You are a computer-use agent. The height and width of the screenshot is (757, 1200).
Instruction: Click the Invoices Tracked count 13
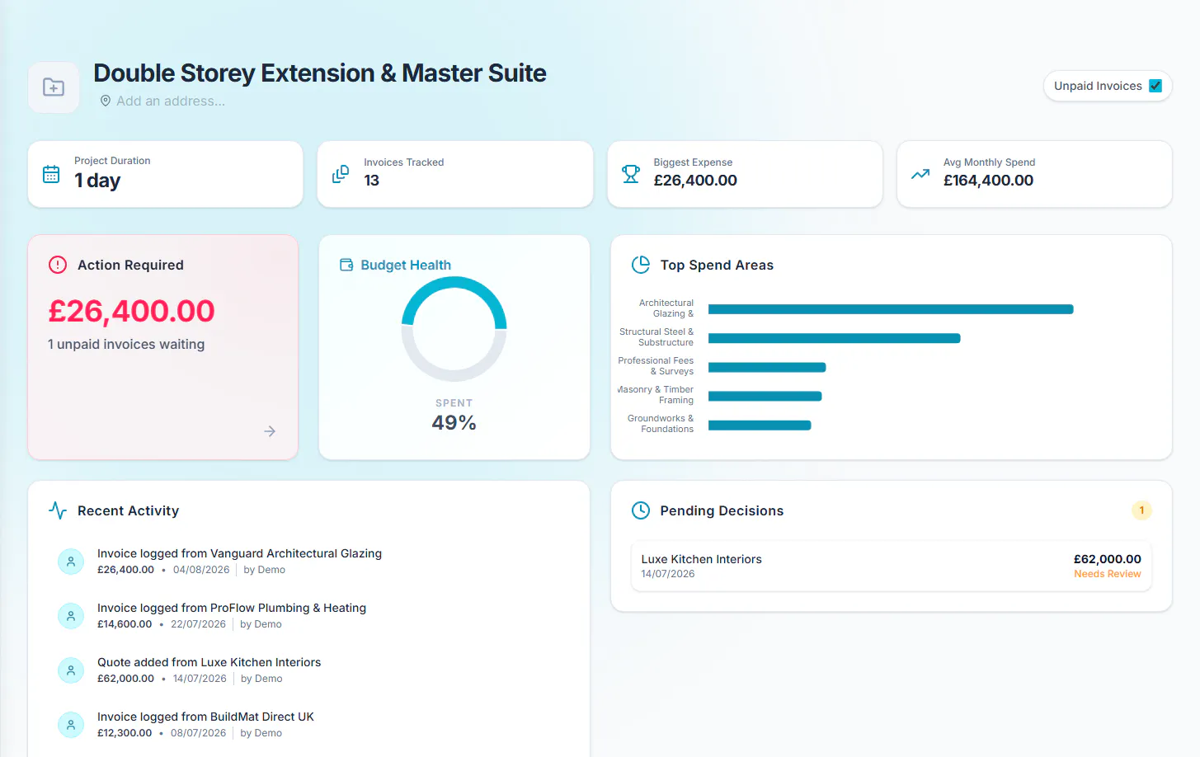(372, 180)
